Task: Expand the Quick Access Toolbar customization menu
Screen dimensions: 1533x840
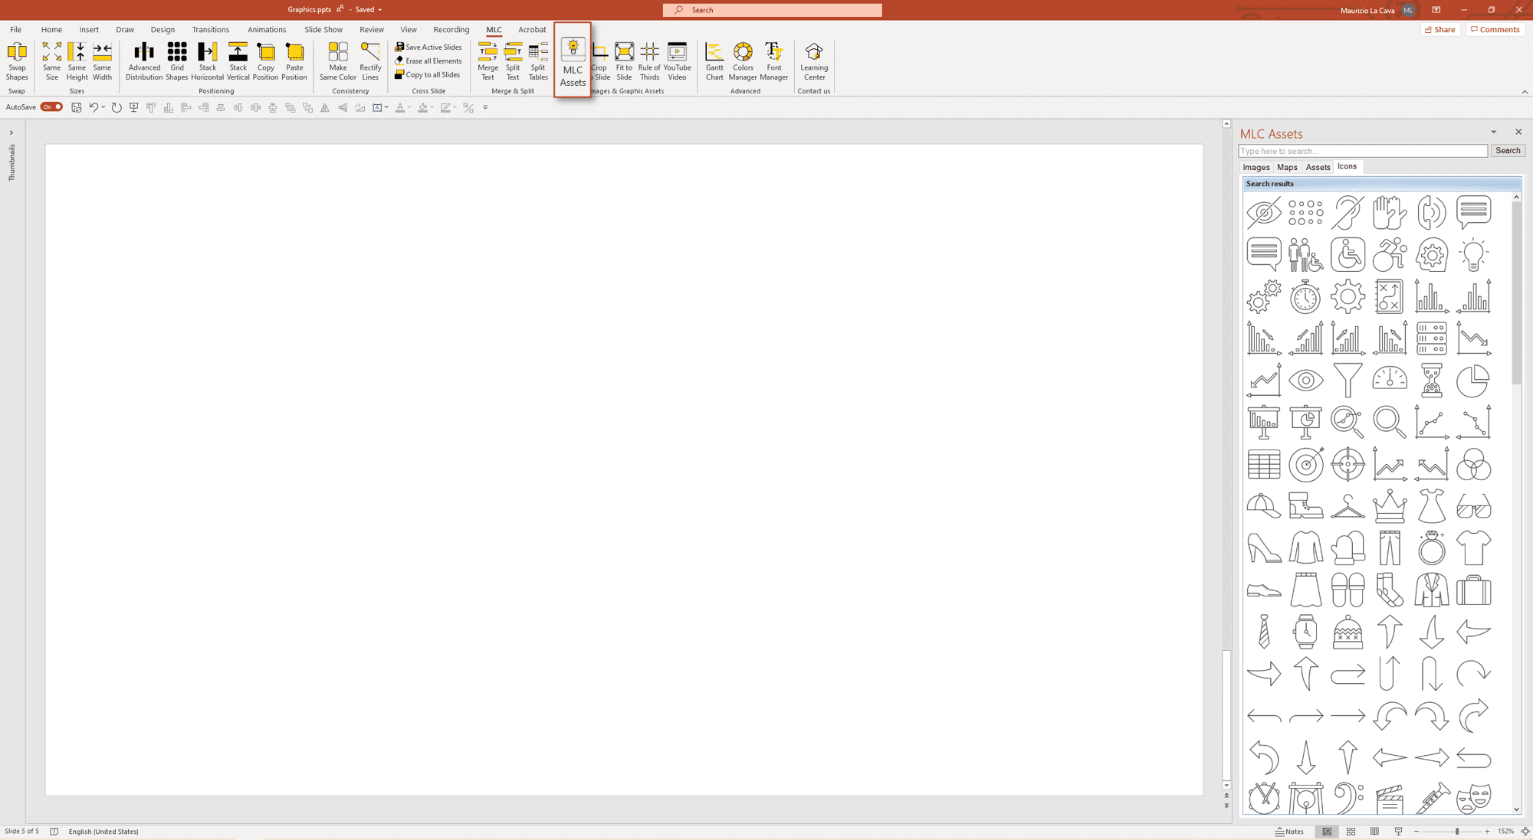Action: [484, 107]
